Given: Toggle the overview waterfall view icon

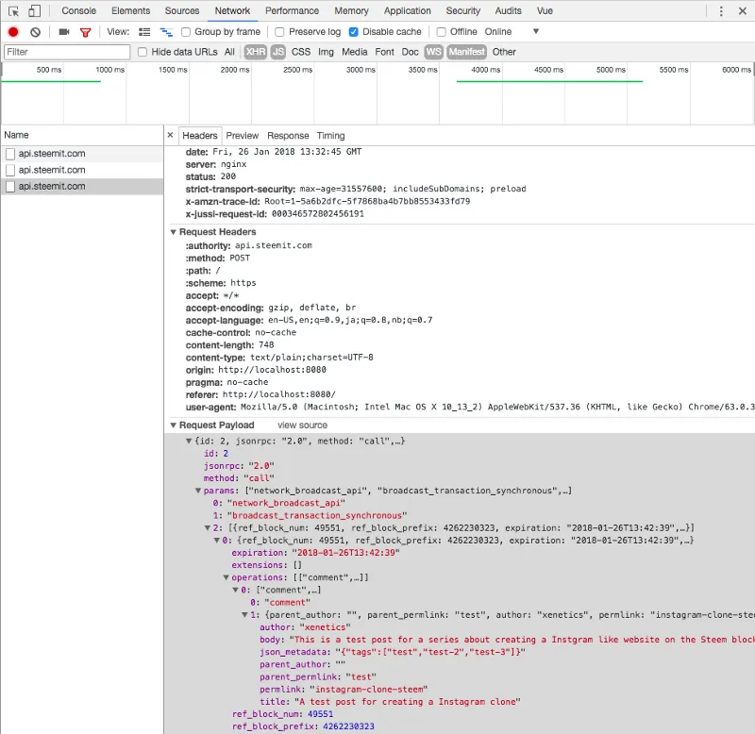Looking at the screenshot, I should point(166,32).
